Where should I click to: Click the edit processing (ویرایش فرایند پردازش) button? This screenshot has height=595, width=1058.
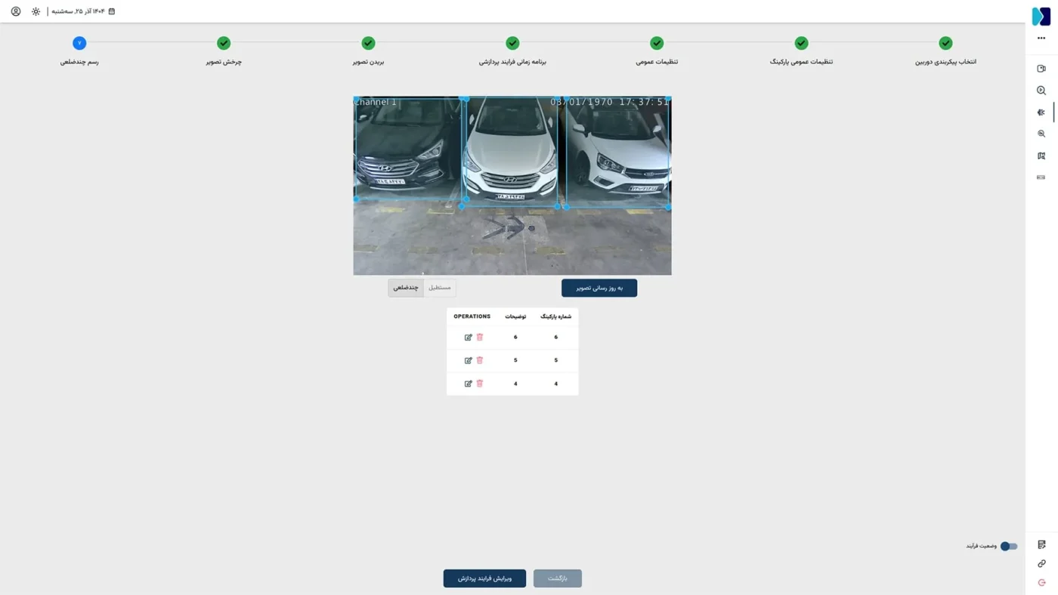(484, 578)
